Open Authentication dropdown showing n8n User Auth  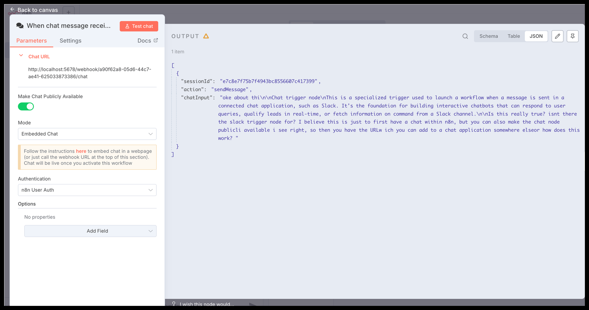click(x=87, y=190)
